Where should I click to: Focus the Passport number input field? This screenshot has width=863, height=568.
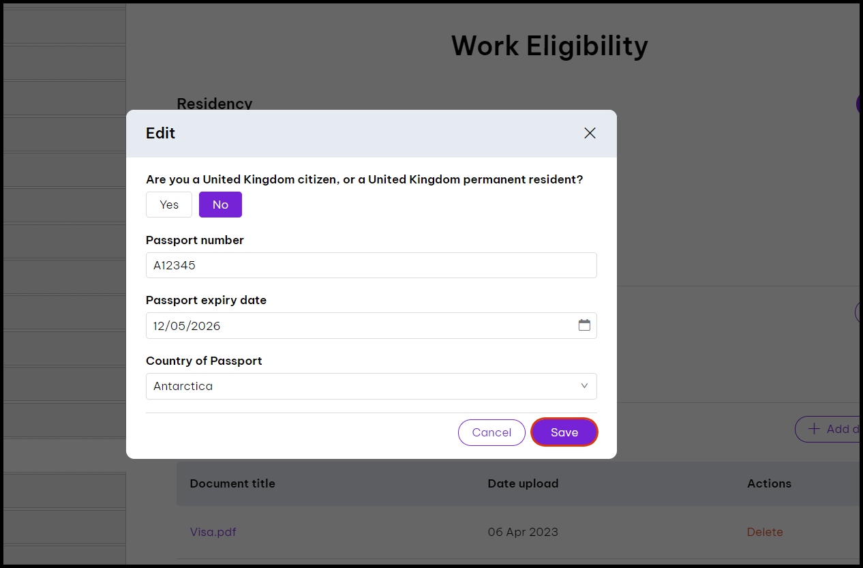pos(371,265)
